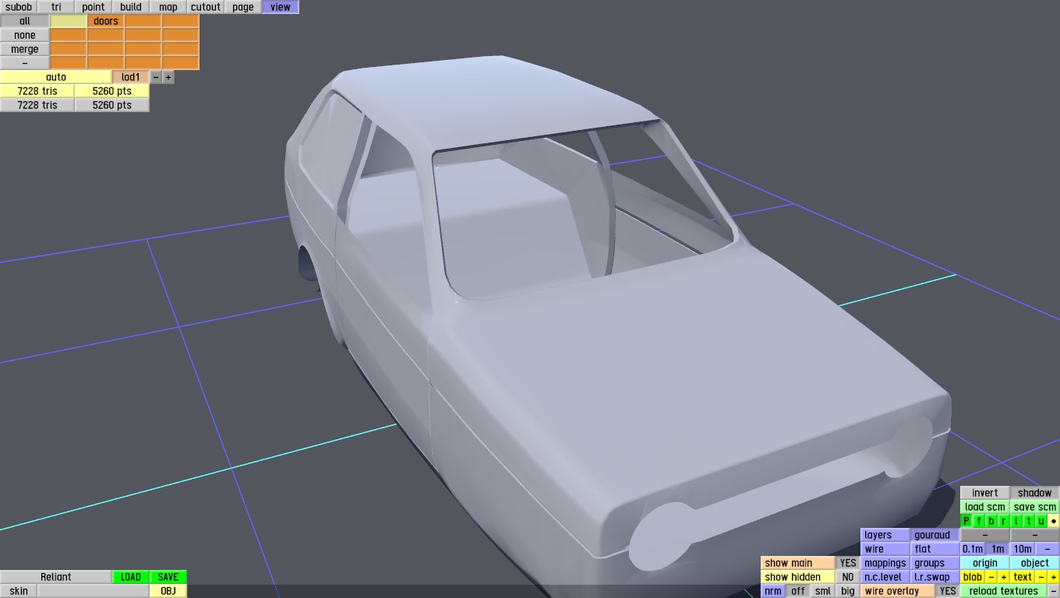Select wire display mode

pyautogui.click(x=885, y=549)
